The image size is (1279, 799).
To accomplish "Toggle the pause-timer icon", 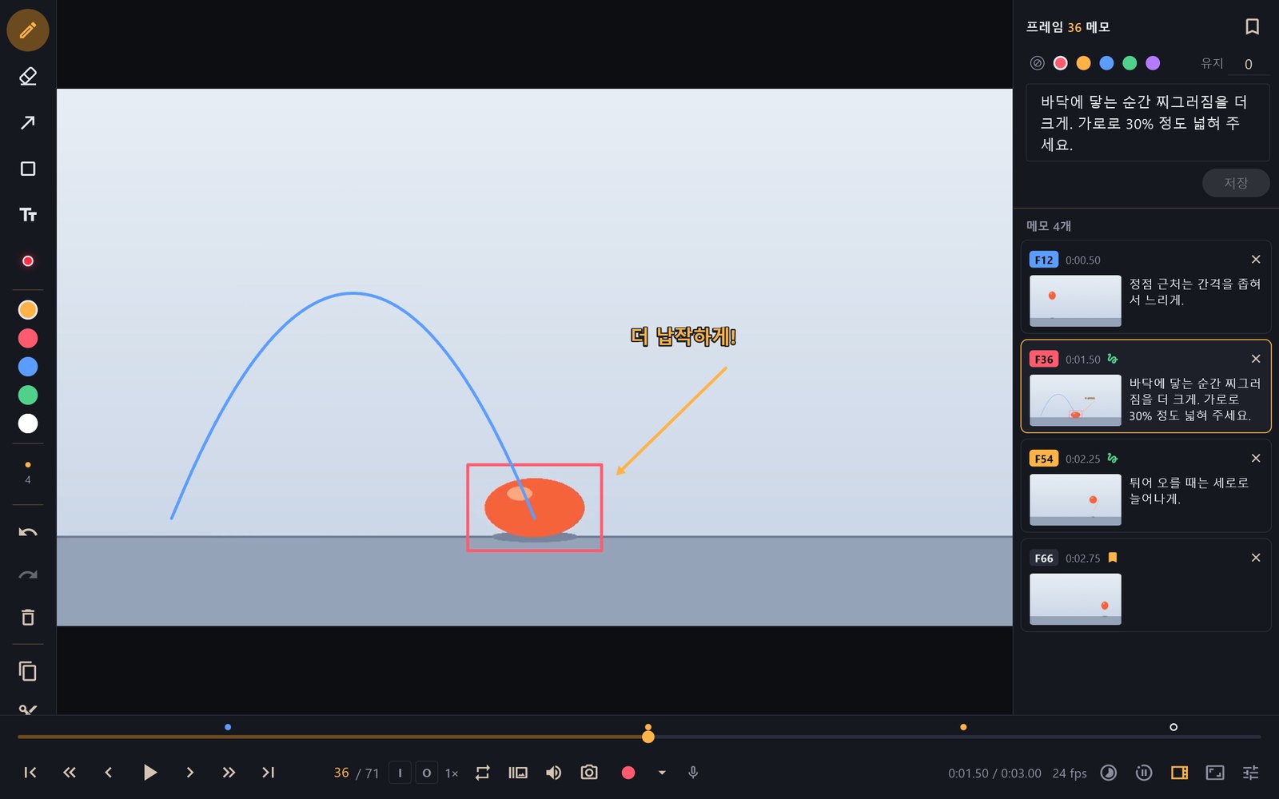I will click(x=1144, y=773).
